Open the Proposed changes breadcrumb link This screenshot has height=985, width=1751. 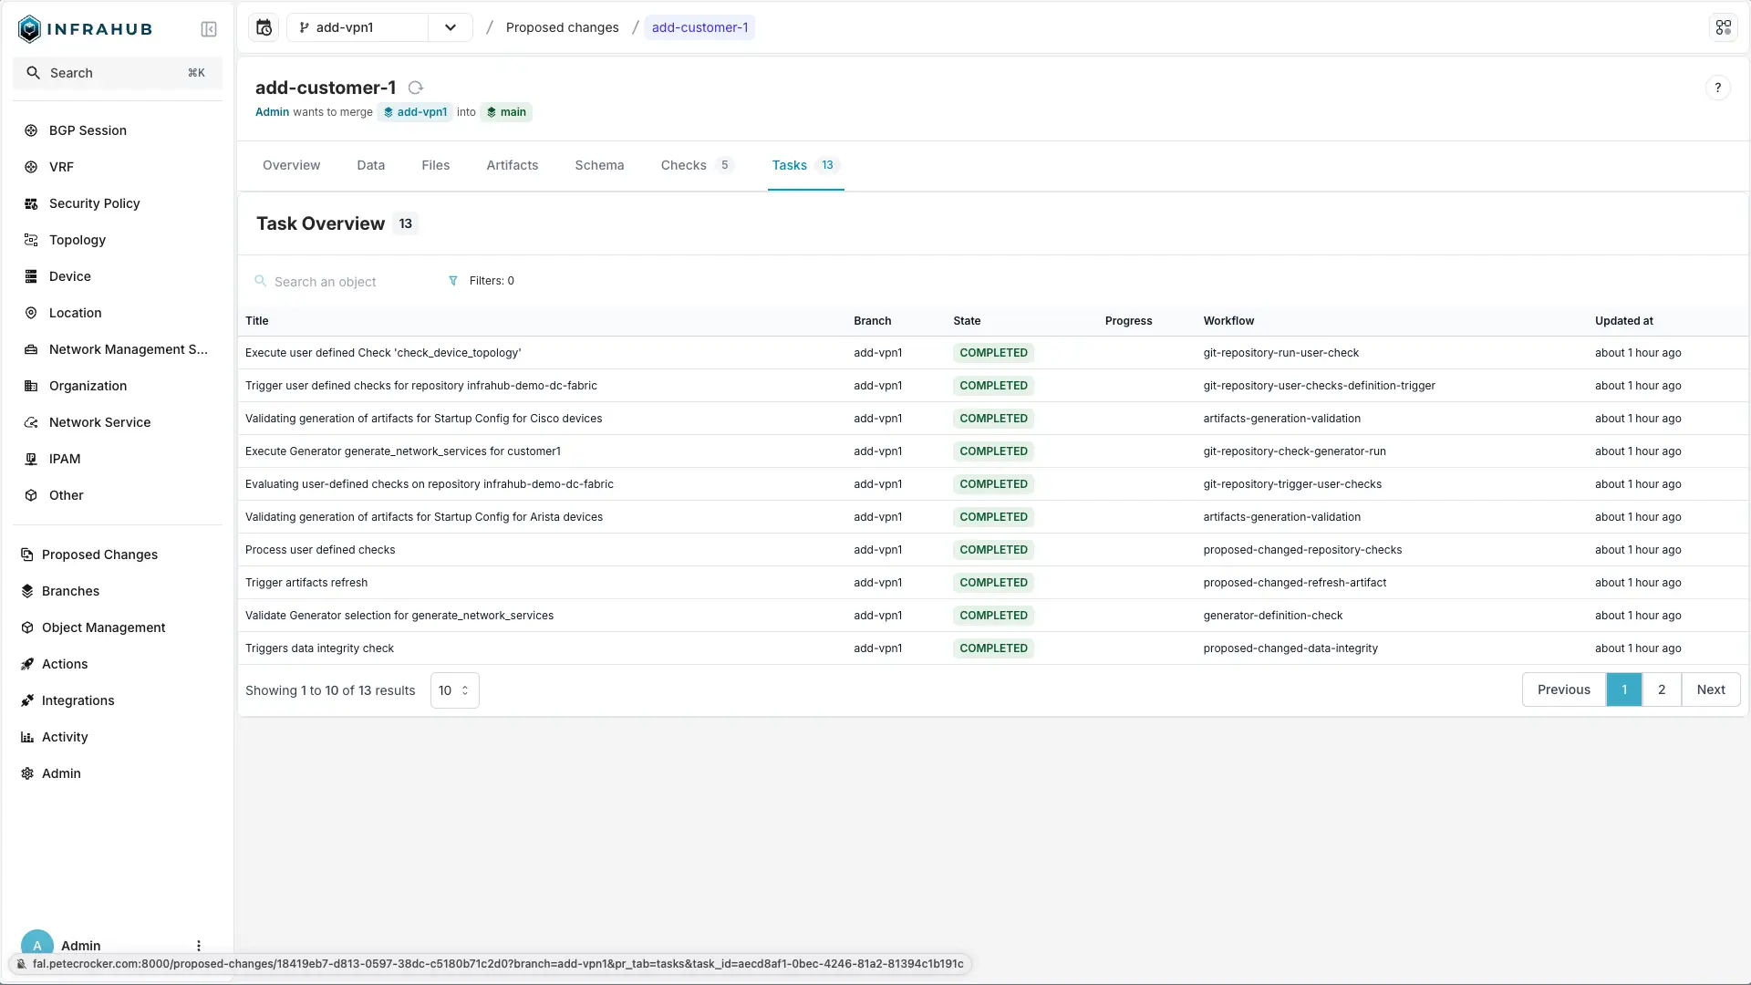tap(563, 27)
